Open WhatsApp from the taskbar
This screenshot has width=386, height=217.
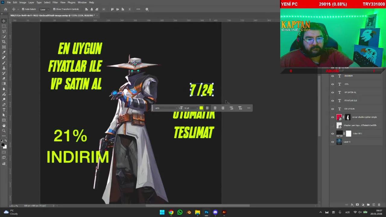[x=180, y=212]
